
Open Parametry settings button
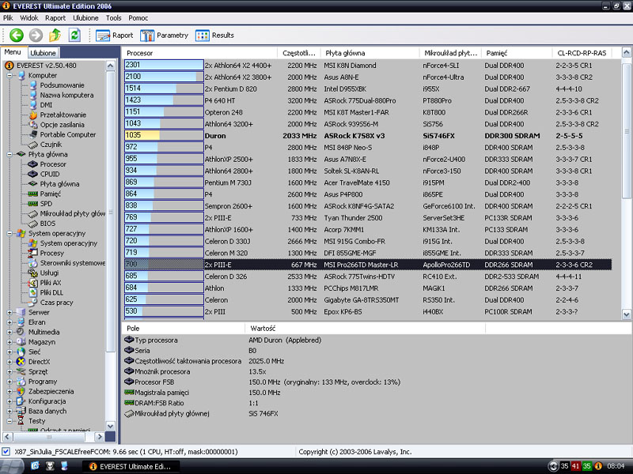coord(165,36)
